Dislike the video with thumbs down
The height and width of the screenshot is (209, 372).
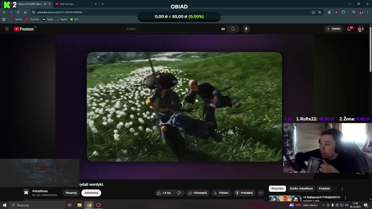[179, 193]
